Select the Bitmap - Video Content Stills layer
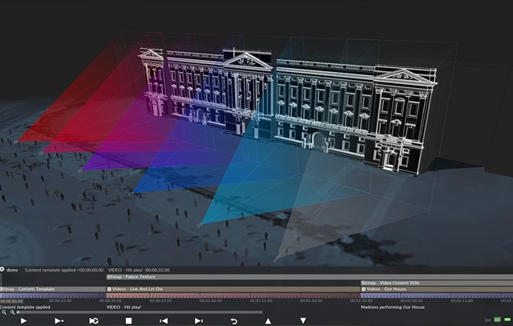 437,283
